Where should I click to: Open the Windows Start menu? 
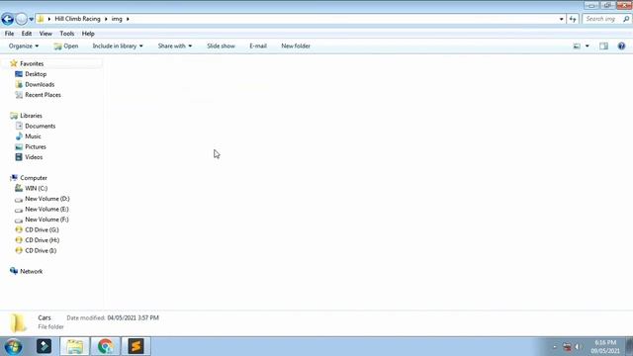pyautogui.click(x=13, y=347)
